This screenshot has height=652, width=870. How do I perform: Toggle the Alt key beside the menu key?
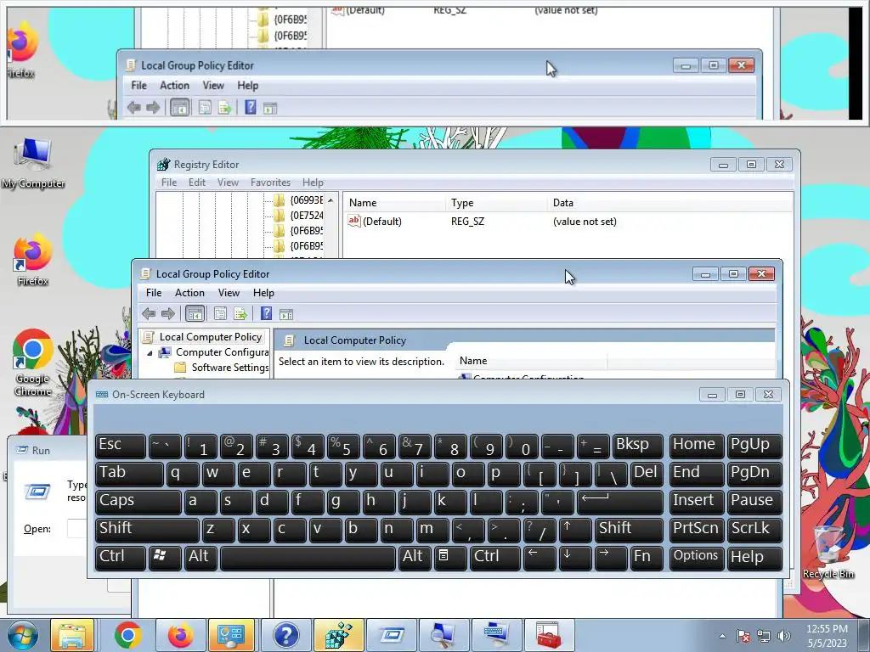415,558
